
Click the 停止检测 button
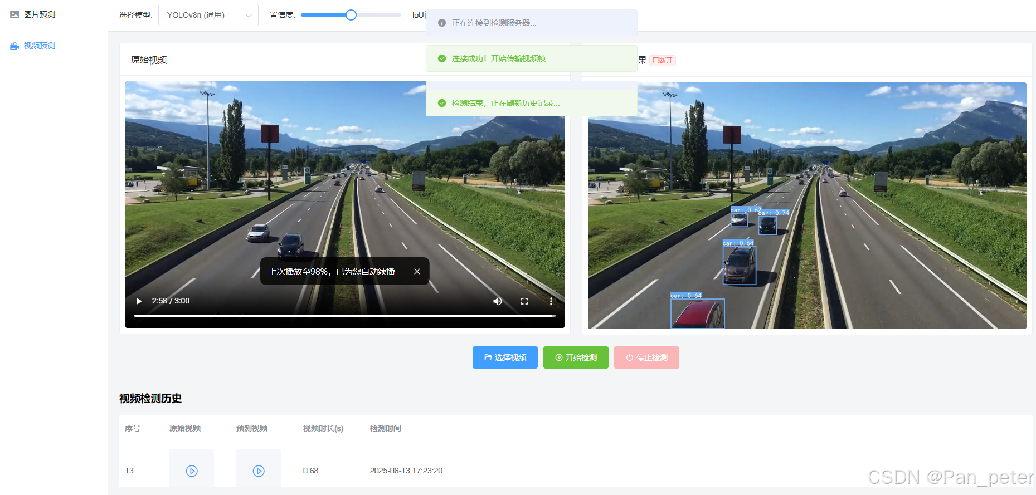point(646,357)
